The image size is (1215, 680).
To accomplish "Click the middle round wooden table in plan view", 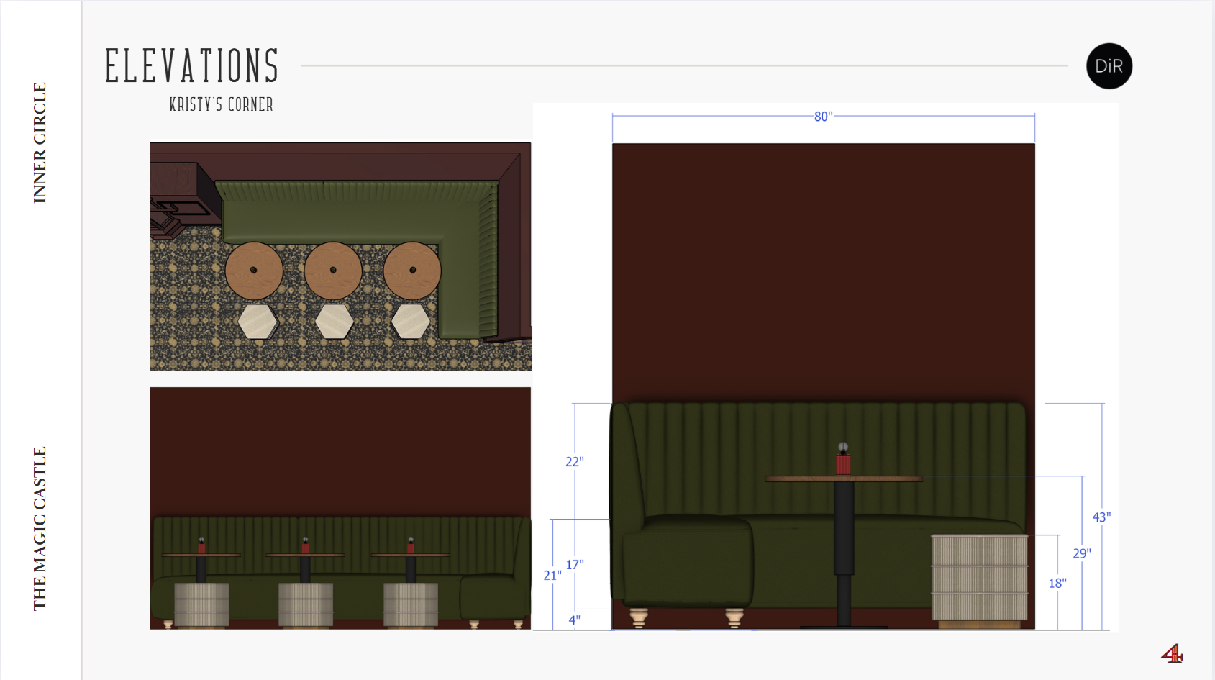I will click(x=333, y=271).
